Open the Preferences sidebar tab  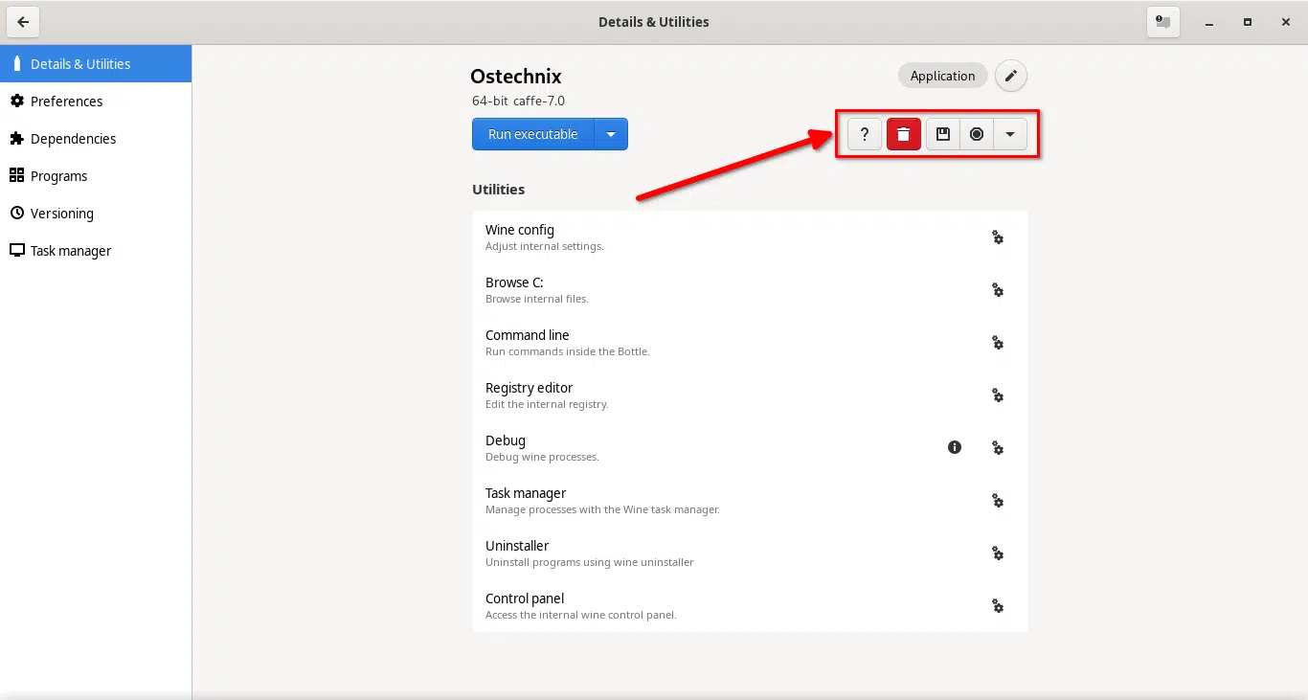(66, 102)
